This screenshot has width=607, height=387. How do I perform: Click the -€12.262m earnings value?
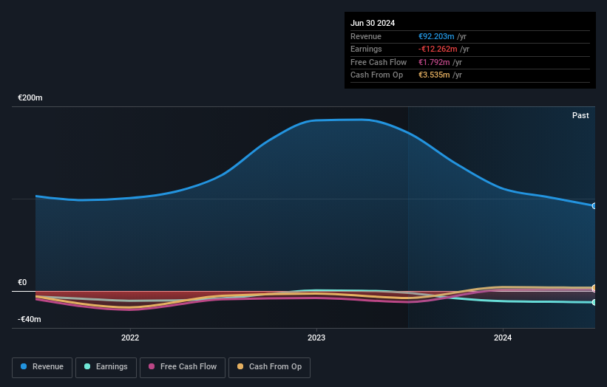coord(438,49)
